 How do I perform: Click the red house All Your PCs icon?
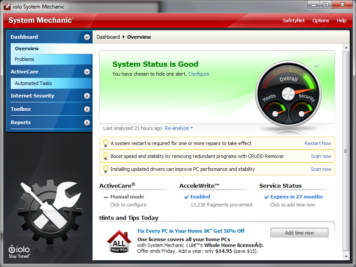119,241
